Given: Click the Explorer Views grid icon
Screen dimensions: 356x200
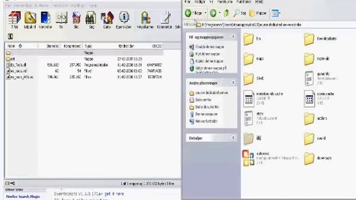Looking at the screenshot, I should pos(275,13).
